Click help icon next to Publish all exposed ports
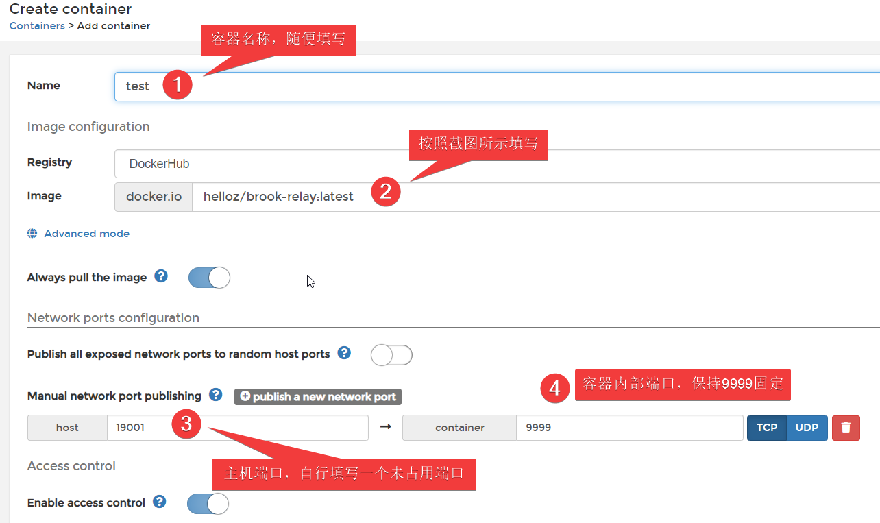This screenshot has height=523, width=880. click(345, 353)
